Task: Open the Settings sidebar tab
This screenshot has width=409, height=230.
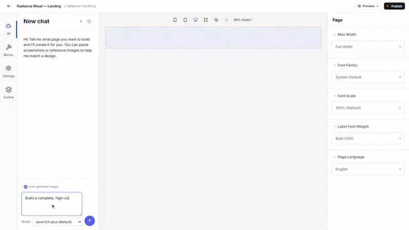Action: tap(8, 71)
